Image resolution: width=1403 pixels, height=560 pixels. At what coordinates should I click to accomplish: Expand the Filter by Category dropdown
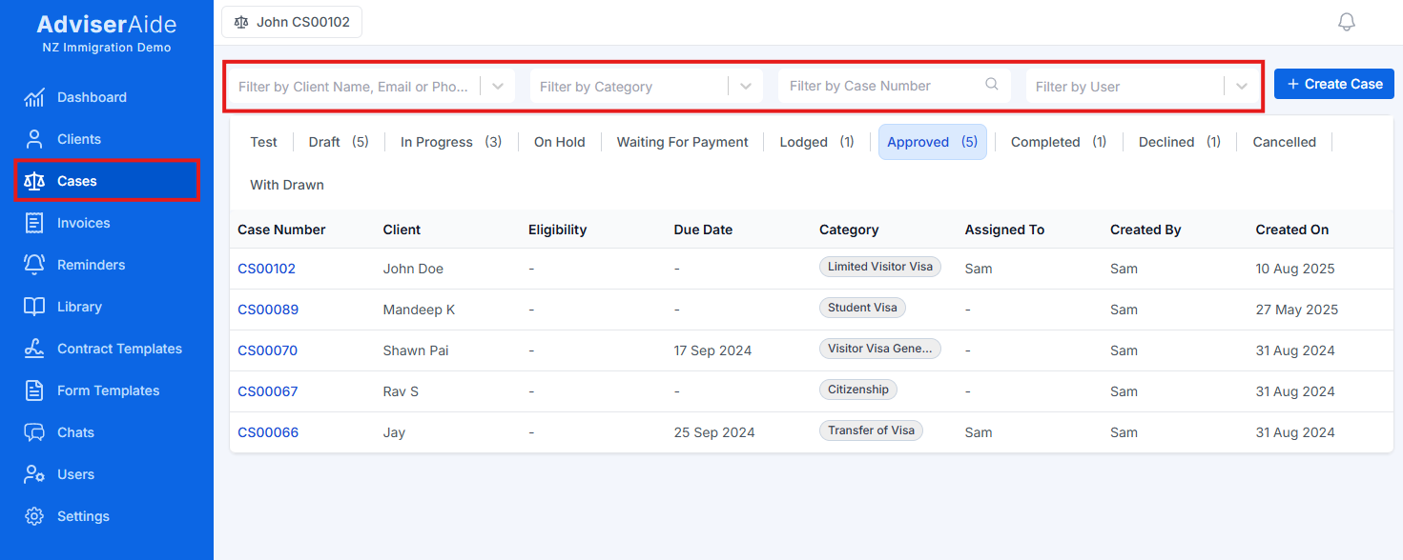click(745, 86)
